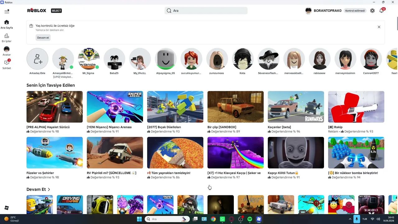Open Kaçanlar [beta] game thumbnail

point(296,107)
